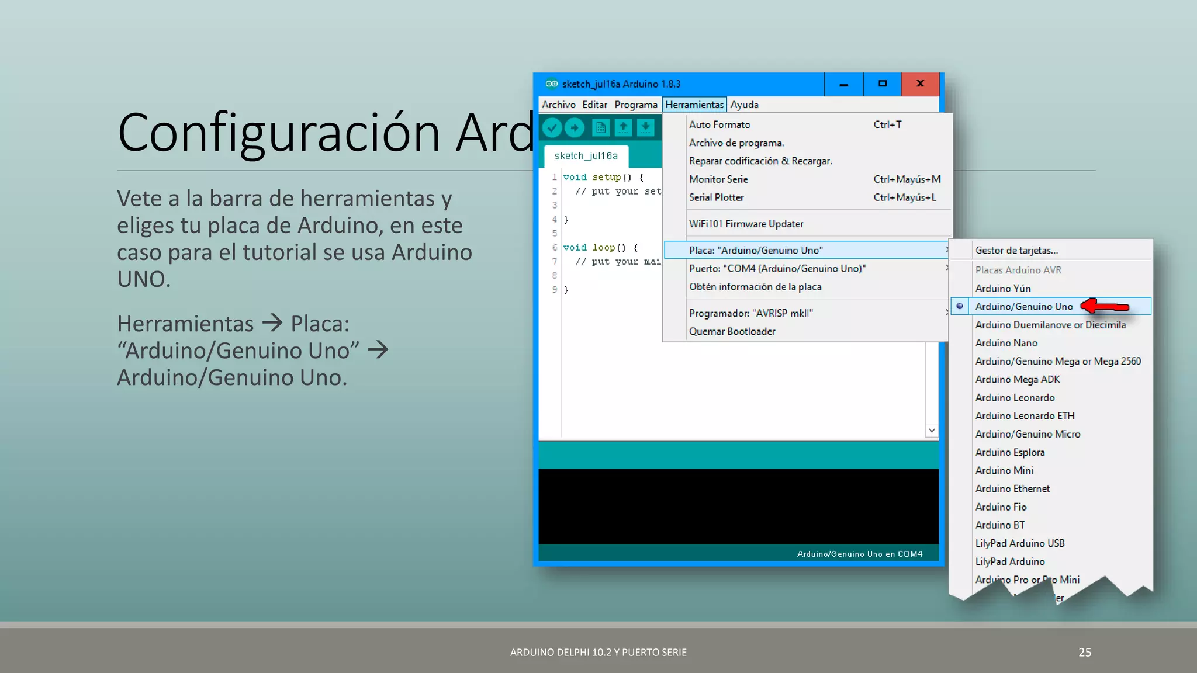This screenshot has width=1197, height=673.
Task: Maximize the Arduino window
Action: pyautogui.click(x=883, y=84)
